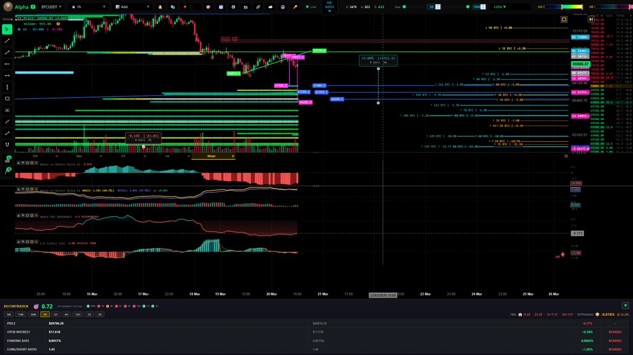The width and height of the screenshot is (633, 355).
Task: Select the 5M Decentrader timeframe
Action: (8, 314)
